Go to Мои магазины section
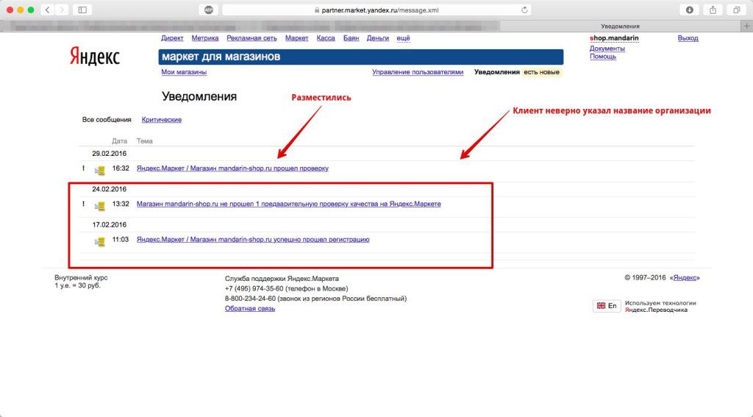 click(x=184, y=72)
